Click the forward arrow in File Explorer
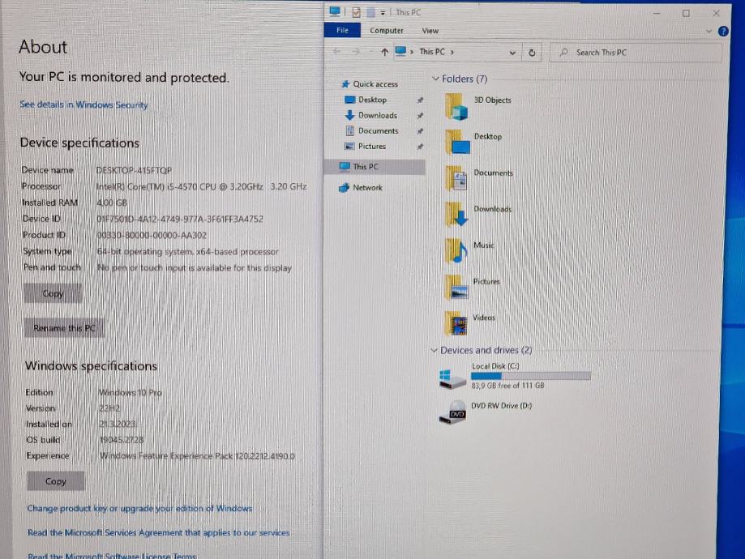This screenshot has height=559, width=745. click(x=357, y=52)
